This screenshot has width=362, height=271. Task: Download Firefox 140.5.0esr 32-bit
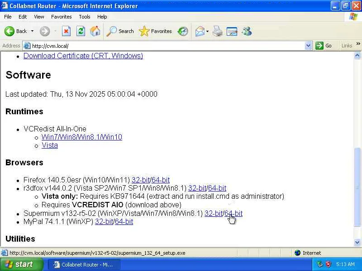coord(141,180)
